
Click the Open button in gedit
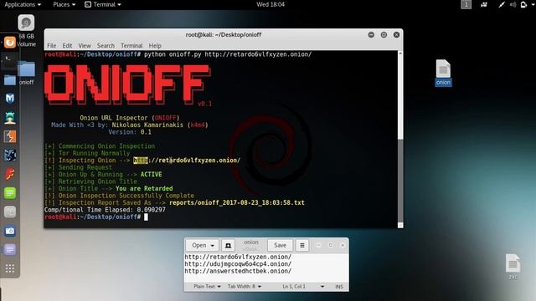point(199,245)
